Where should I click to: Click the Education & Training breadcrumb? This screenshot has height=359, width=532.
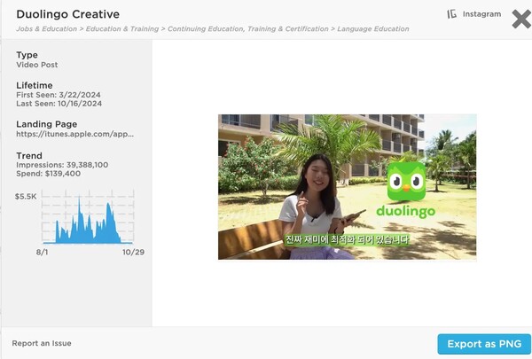tap(122, 29)
